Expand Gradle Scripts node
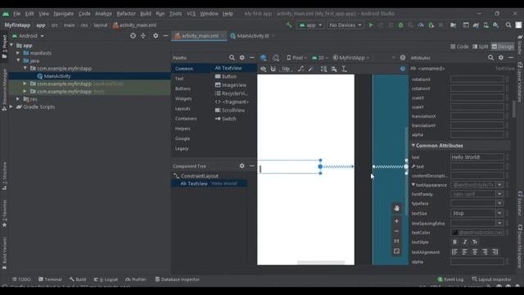Viewport: 524px width, 295px height. (11, 107)
